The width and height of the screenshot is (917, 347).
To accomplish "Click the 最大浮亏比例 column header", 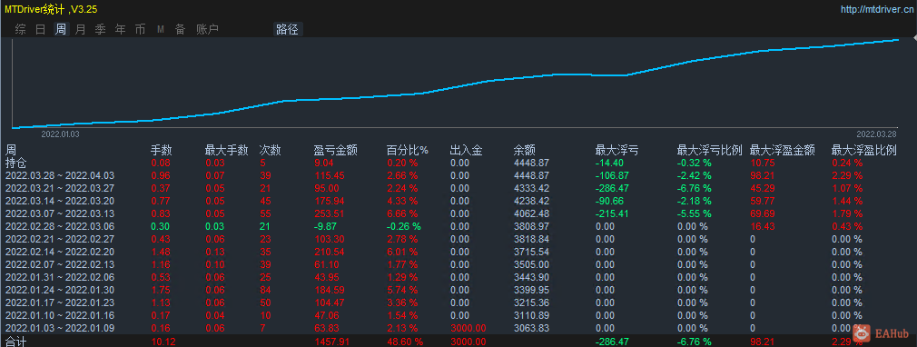I will pyautogui.click(x=709, y=151).
